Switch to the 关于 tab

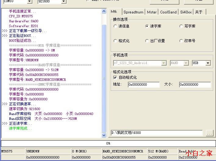pos(200,12)
